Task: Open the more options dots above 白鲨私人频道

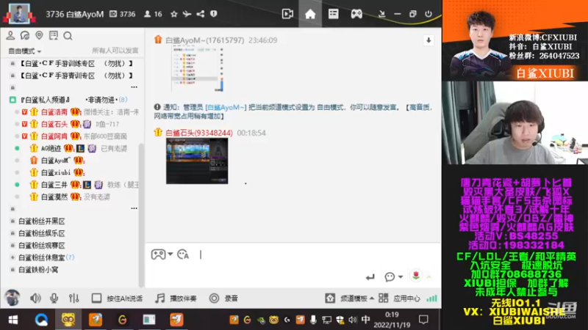Action: (x=134, y=87)
